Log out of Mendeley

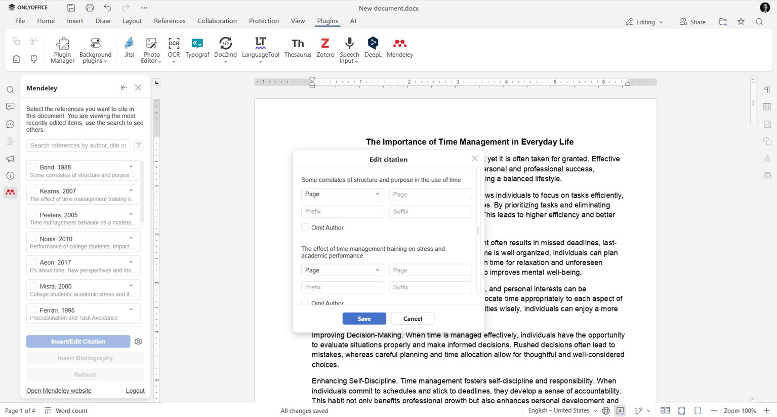[135, 391]
